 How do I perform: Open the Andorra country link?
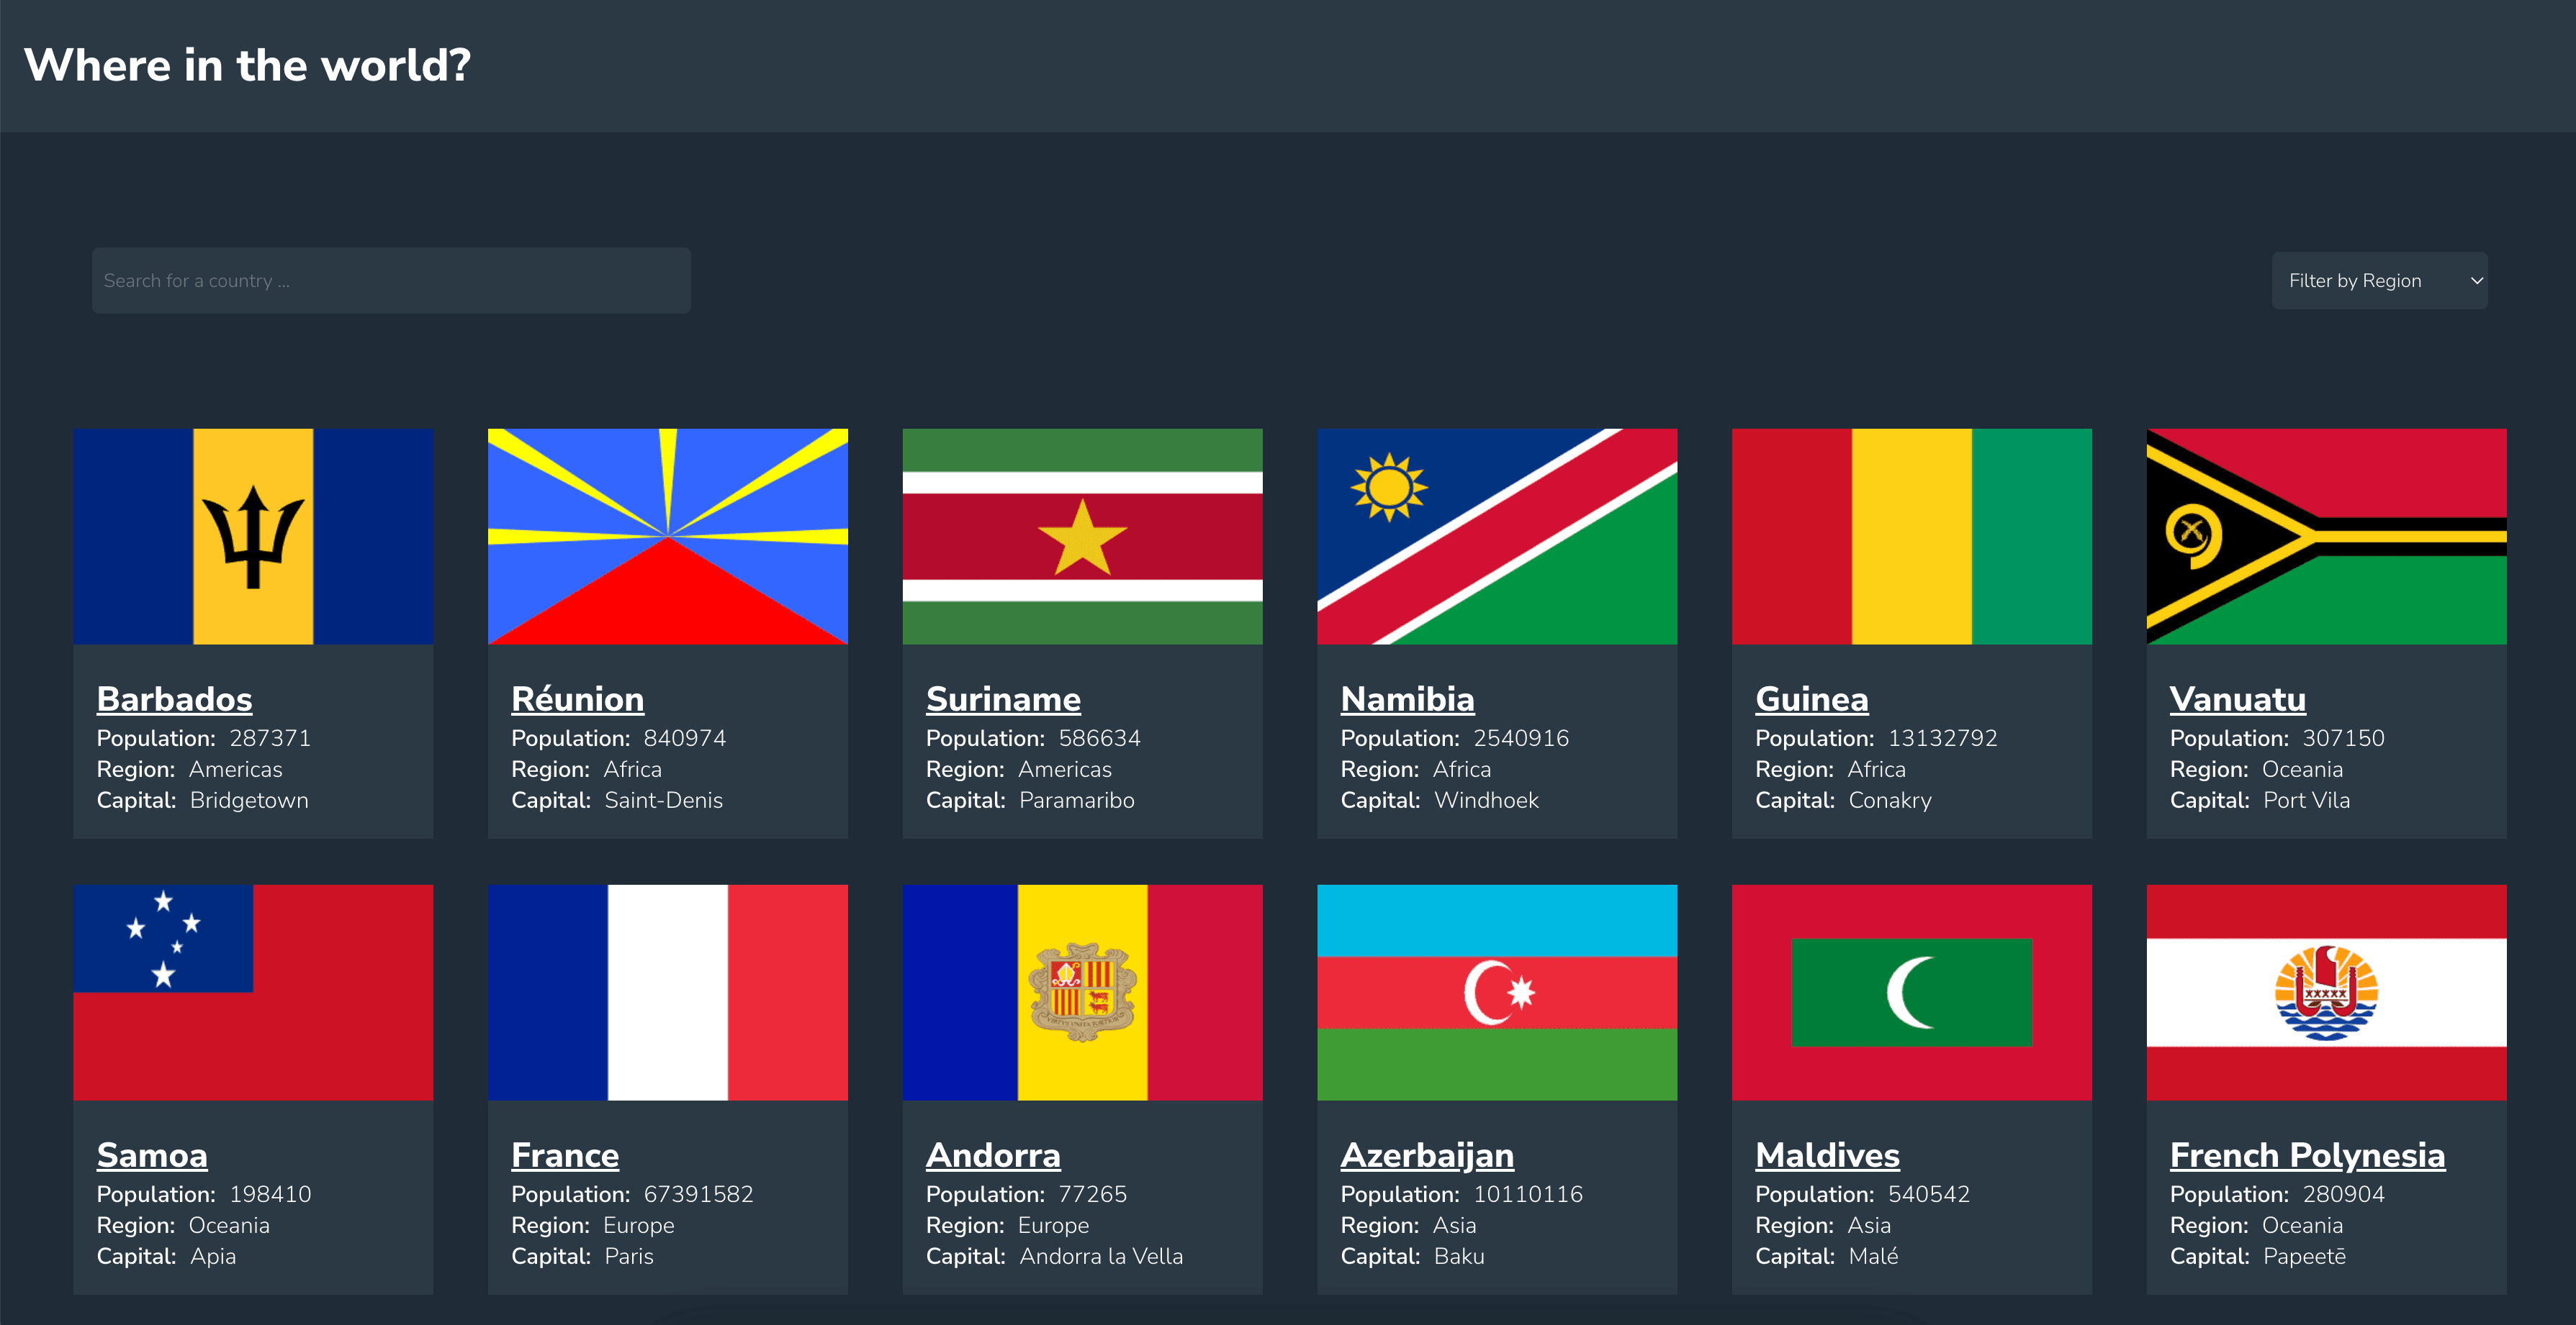pos(993,1154)
